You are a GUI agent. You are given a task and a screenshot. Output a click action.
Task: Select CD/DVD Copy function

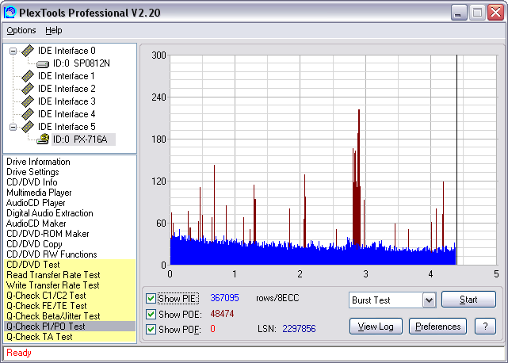tap(34, 244)
